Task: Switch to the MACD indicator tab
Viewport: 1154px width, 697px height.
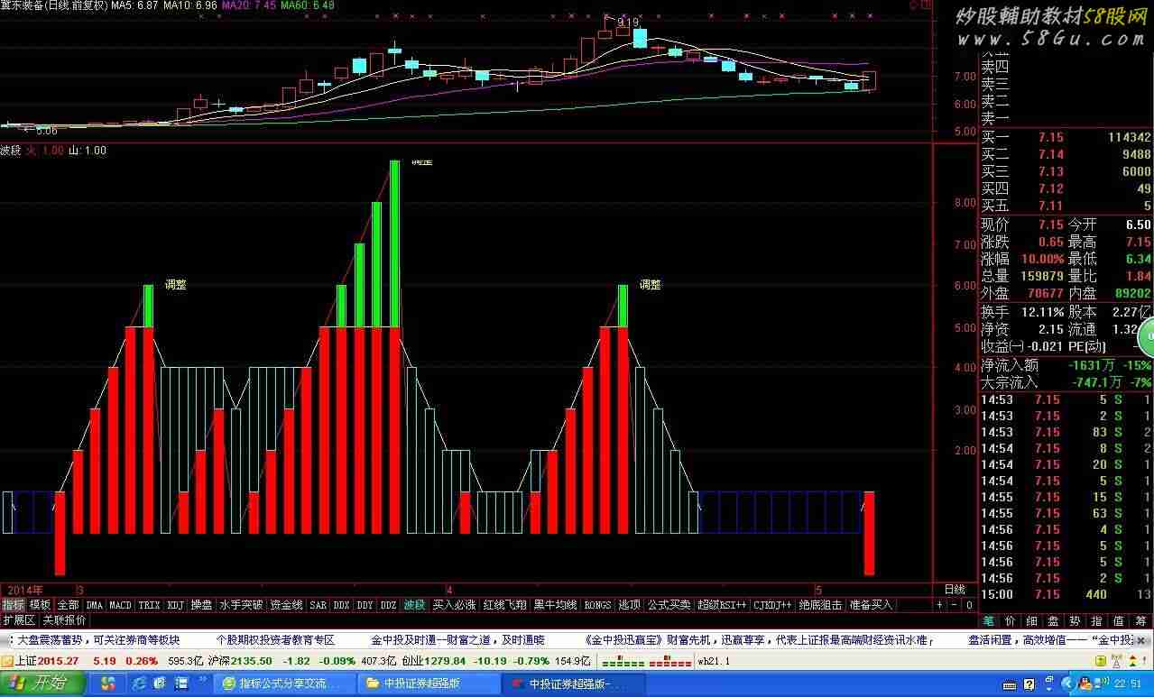Action: point(120,605)
